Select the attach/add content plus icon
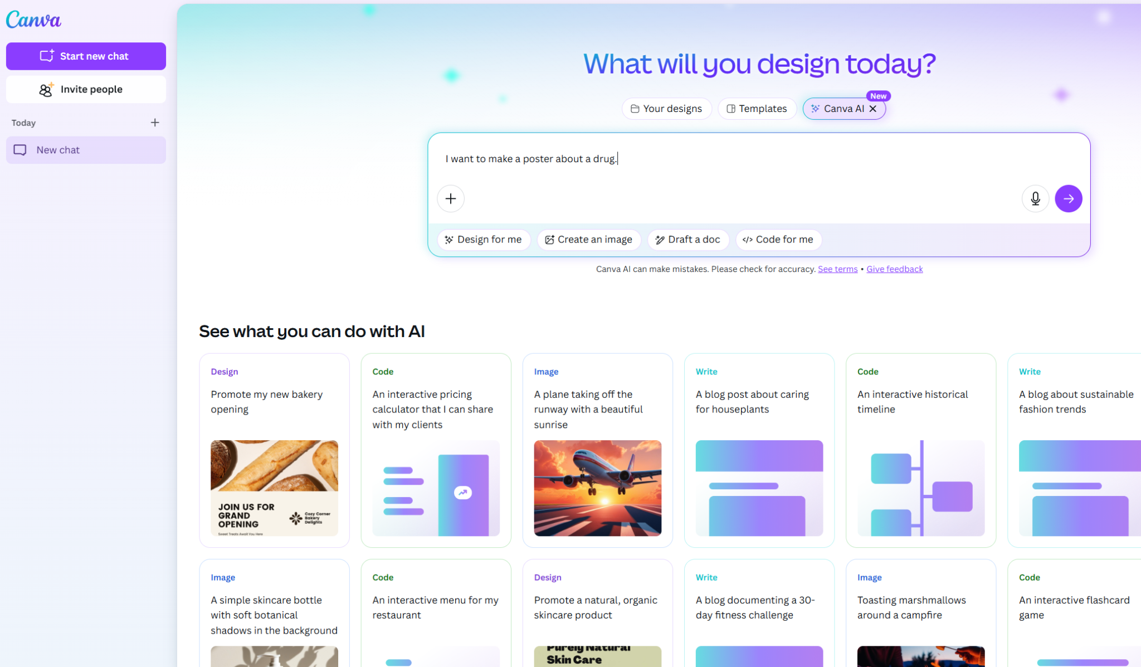 (450, 198)
